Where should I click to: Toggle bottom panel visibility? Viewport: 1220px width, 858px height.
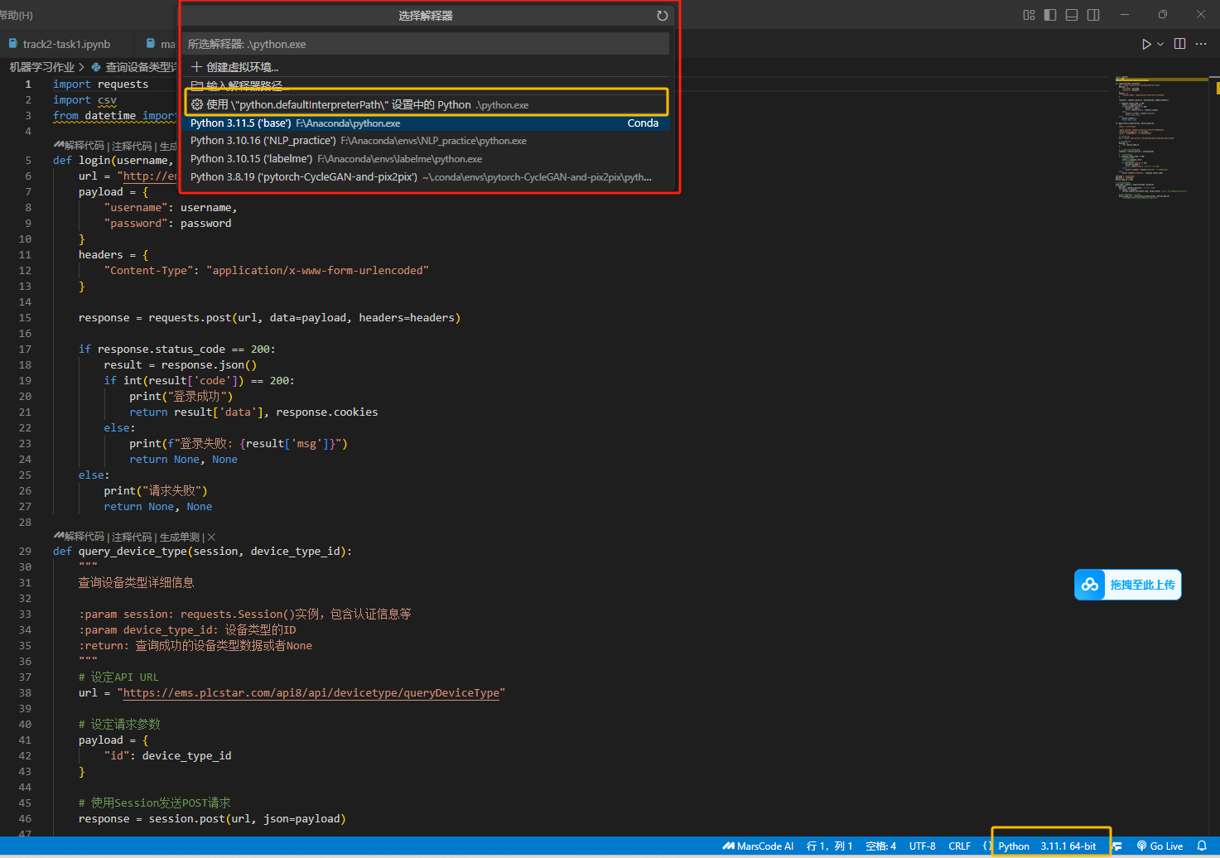click(x=1072, y=15)
